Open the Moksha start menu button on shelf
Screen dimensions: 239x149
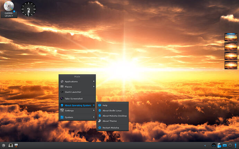pyautogui.click(x=4, y=146)
